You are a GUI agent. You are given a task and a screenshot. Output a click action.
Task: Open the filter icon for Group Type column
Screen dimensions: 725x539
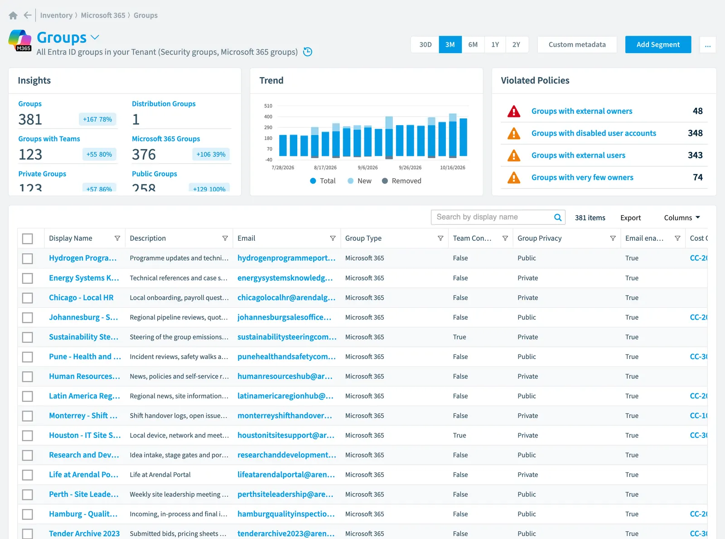tap(440, 238)
